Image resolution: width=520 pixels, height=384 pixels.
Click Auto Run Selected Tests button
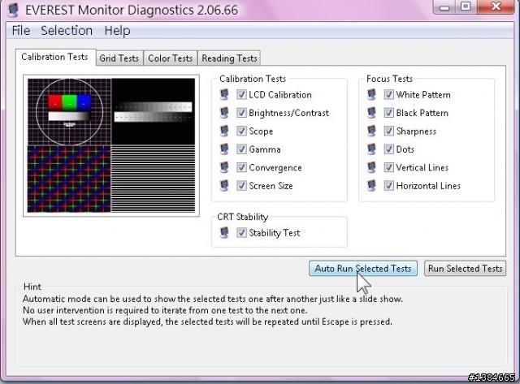tap(363, 269)
